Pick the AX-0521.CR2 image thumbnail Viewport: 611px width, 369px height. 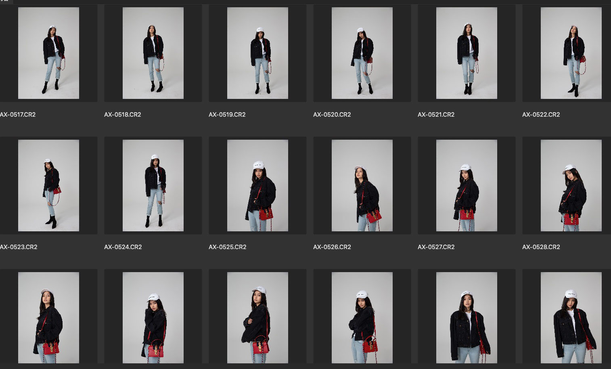point(467,53)
